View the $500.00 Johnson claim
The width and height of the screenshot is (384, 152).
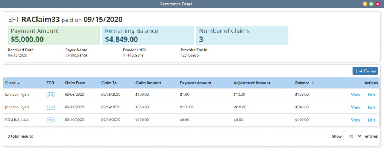(x=355, y=107)
